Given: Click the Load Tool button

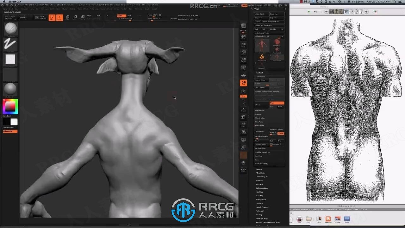Looking at the screenshot, I should 261,14.
